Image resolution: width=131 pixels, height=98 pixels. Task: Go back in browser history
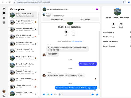coord(2,2)
